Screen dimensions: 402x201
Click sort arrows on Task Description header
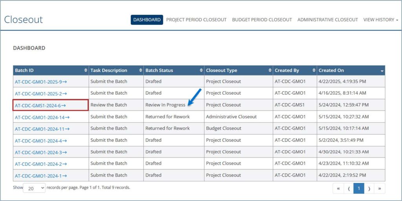coord(141,71)
